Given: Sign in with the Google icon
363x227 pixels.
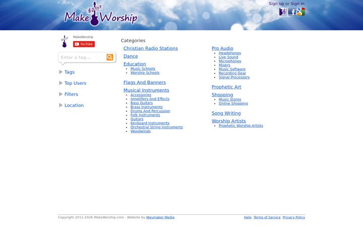Looking at the screenshot, I should (300, 12).
